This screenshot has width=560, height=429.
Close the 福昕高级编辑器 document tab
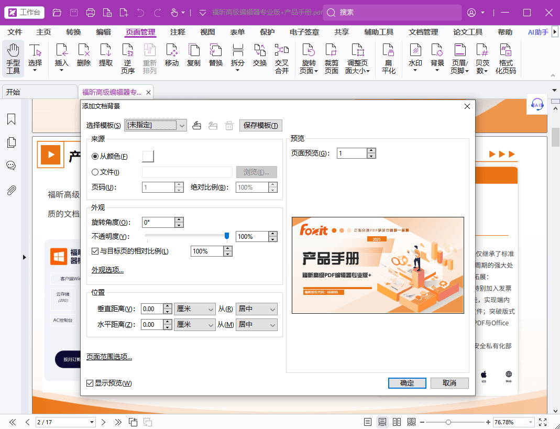[x=148, y=93]
